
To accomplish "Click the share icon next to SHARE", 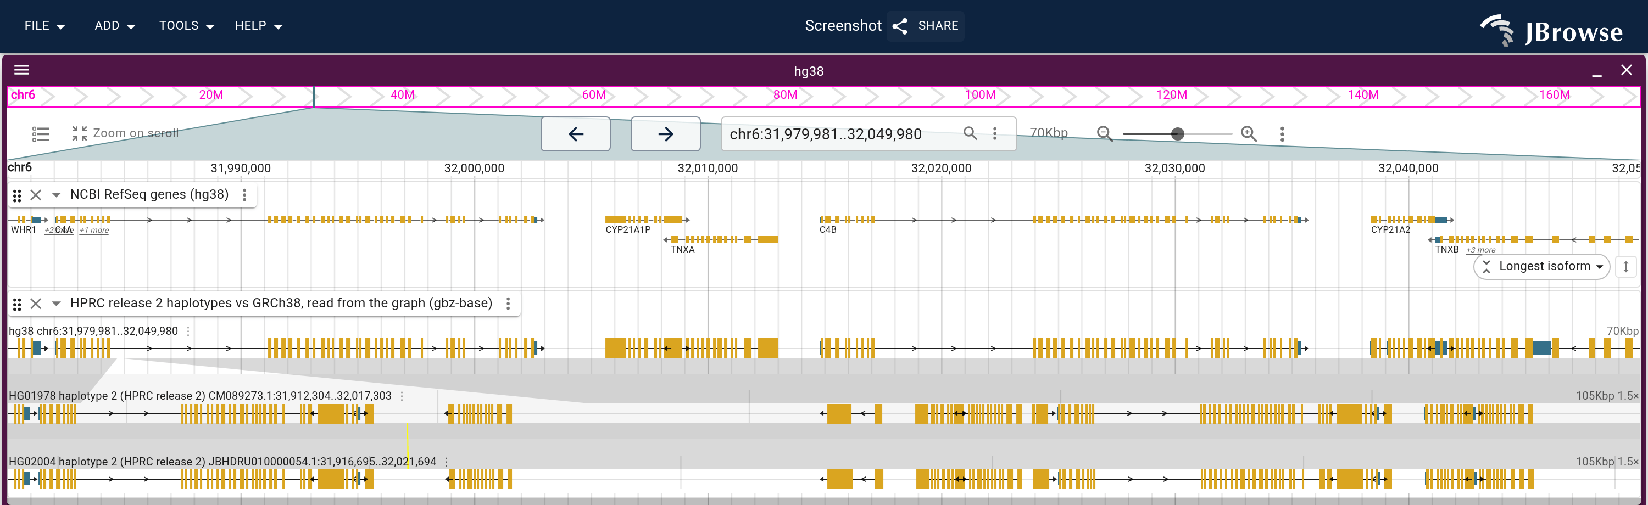I will (900, 26).
